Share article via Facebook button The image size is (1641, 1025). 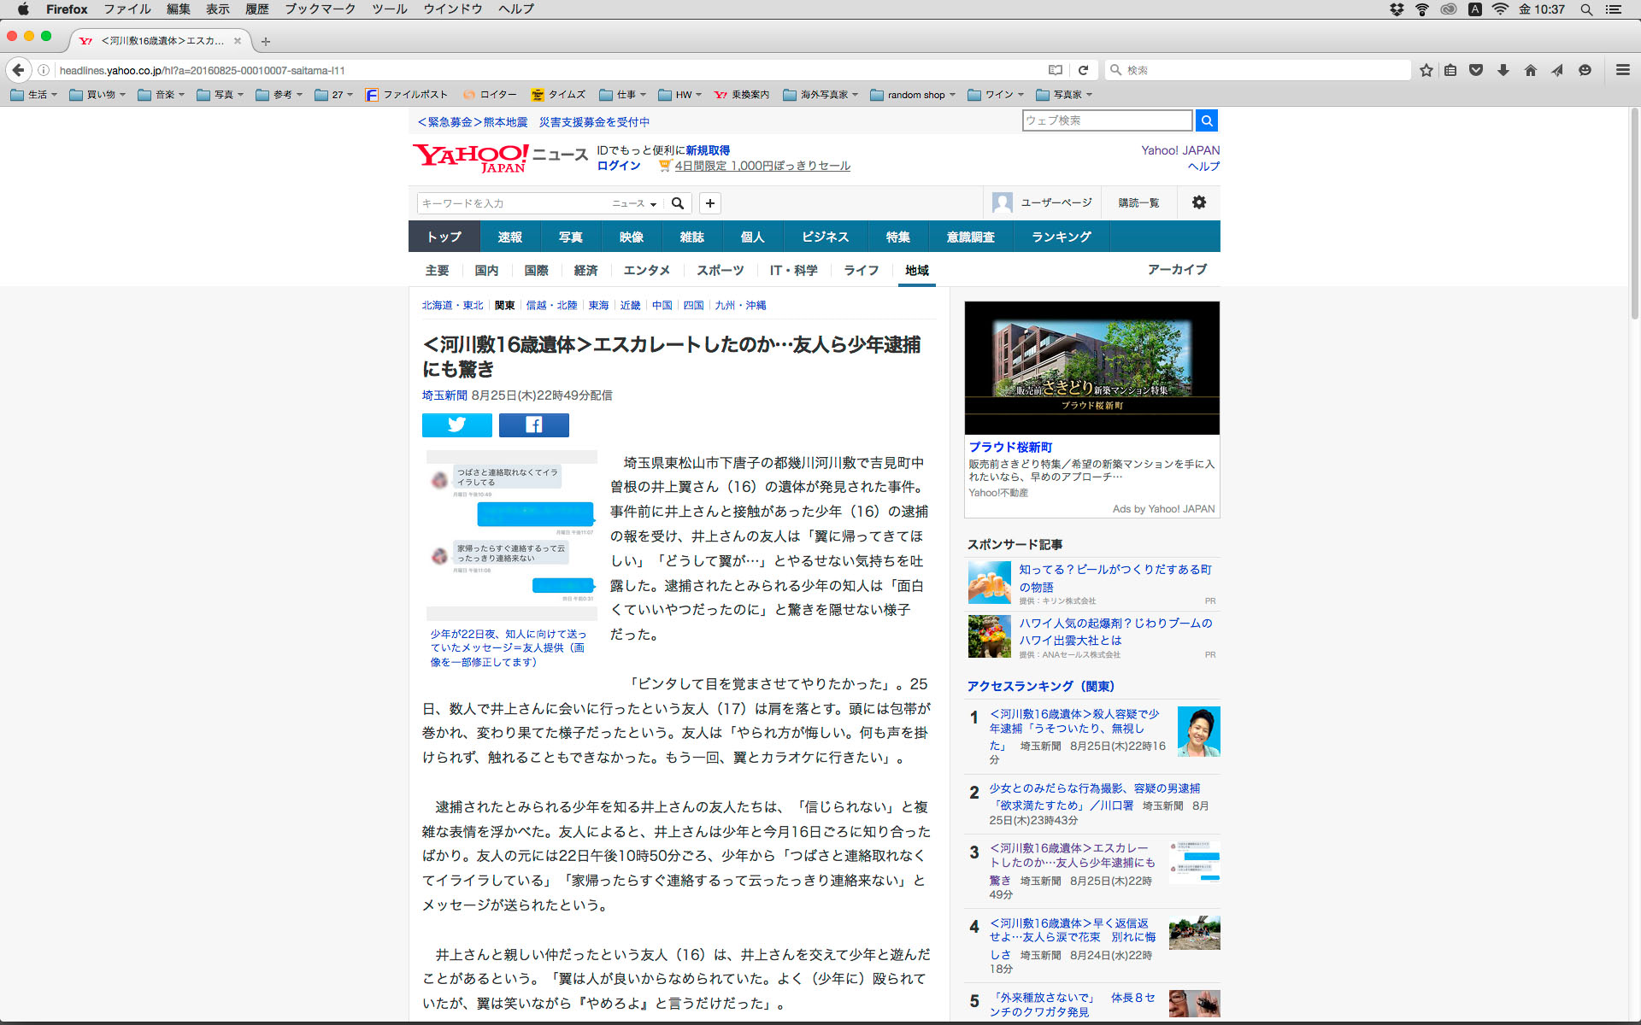(533, 425)
